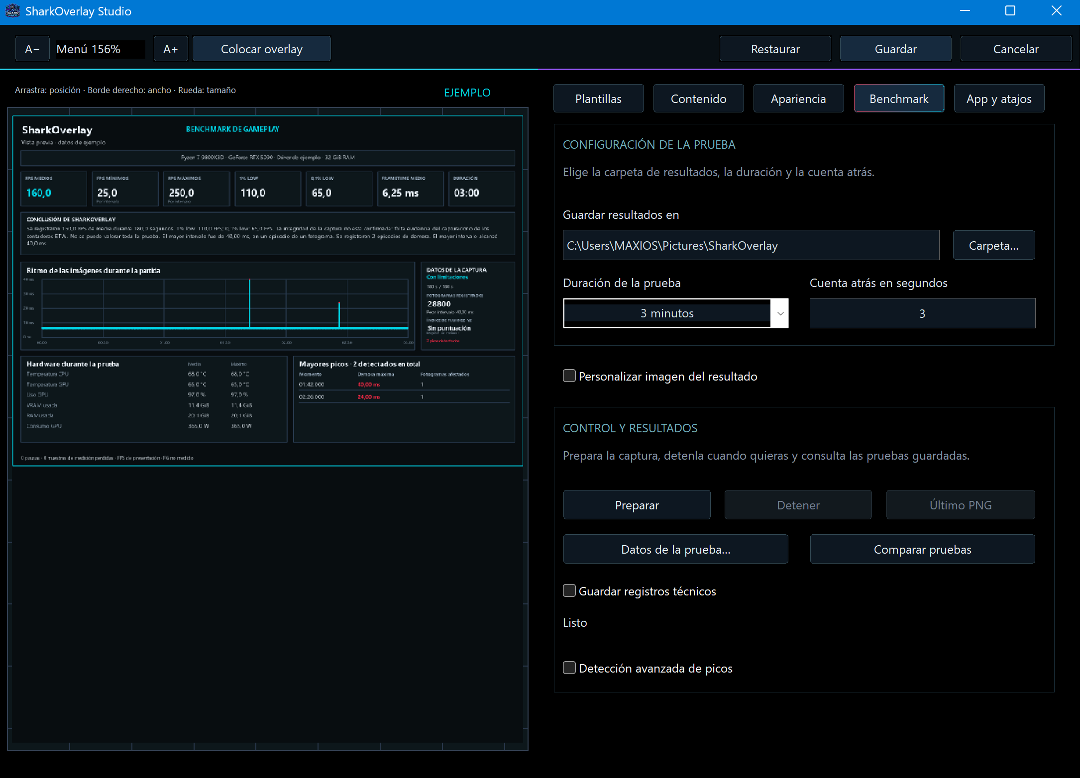The image size is (1080, 778).
Task: Enable Personalizar imagen del resultado checkbox
Action: tap(569, 376)
